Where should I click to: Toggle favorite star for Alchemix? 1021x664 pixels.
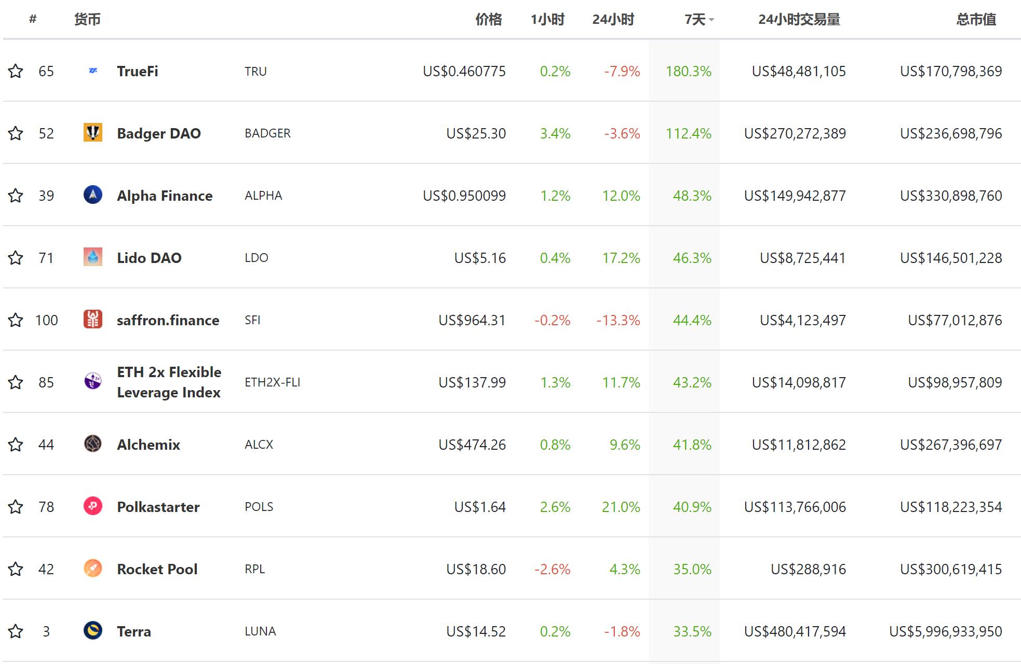pos(16,445)
